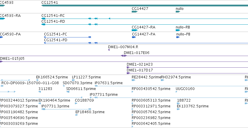This screenshot has height=128, width=248.
Task: Select EST label RP003190482.5prime
Action: click(19, 112)
